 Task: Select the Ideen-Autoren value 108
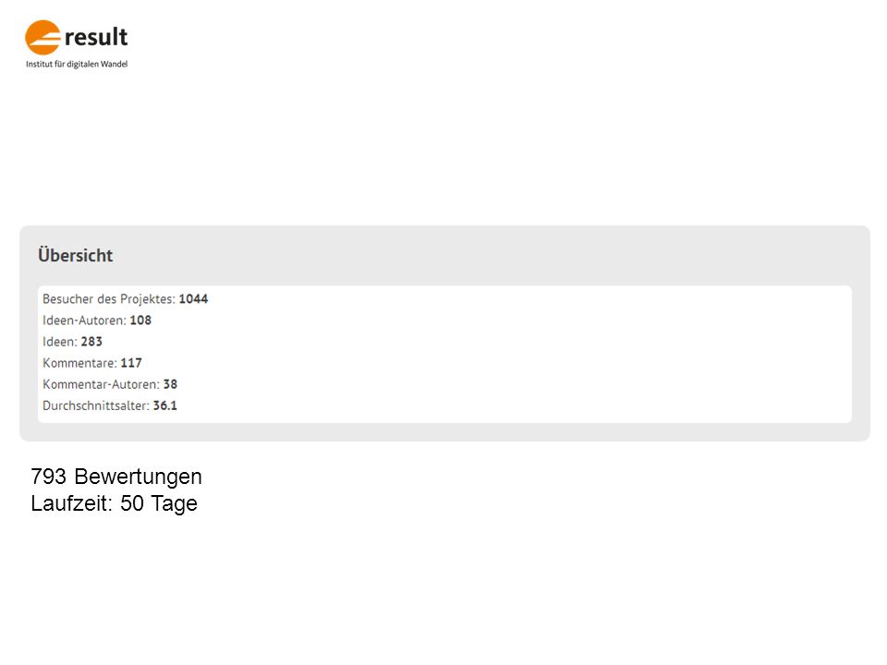[140, 320]
